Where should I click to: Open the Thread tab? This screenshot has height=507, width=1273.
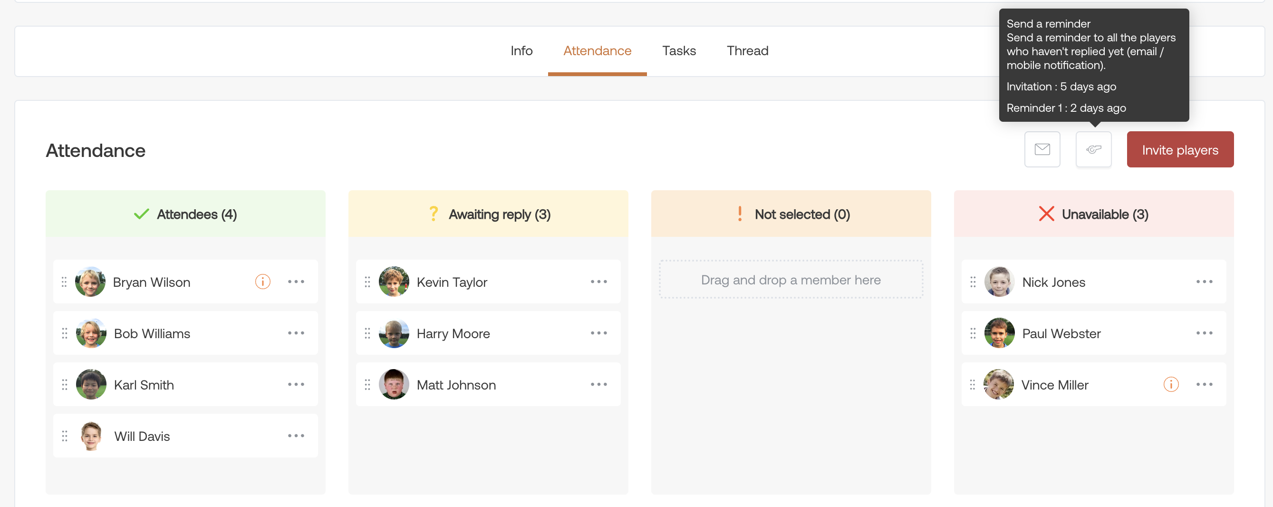(x=747, y=51)
